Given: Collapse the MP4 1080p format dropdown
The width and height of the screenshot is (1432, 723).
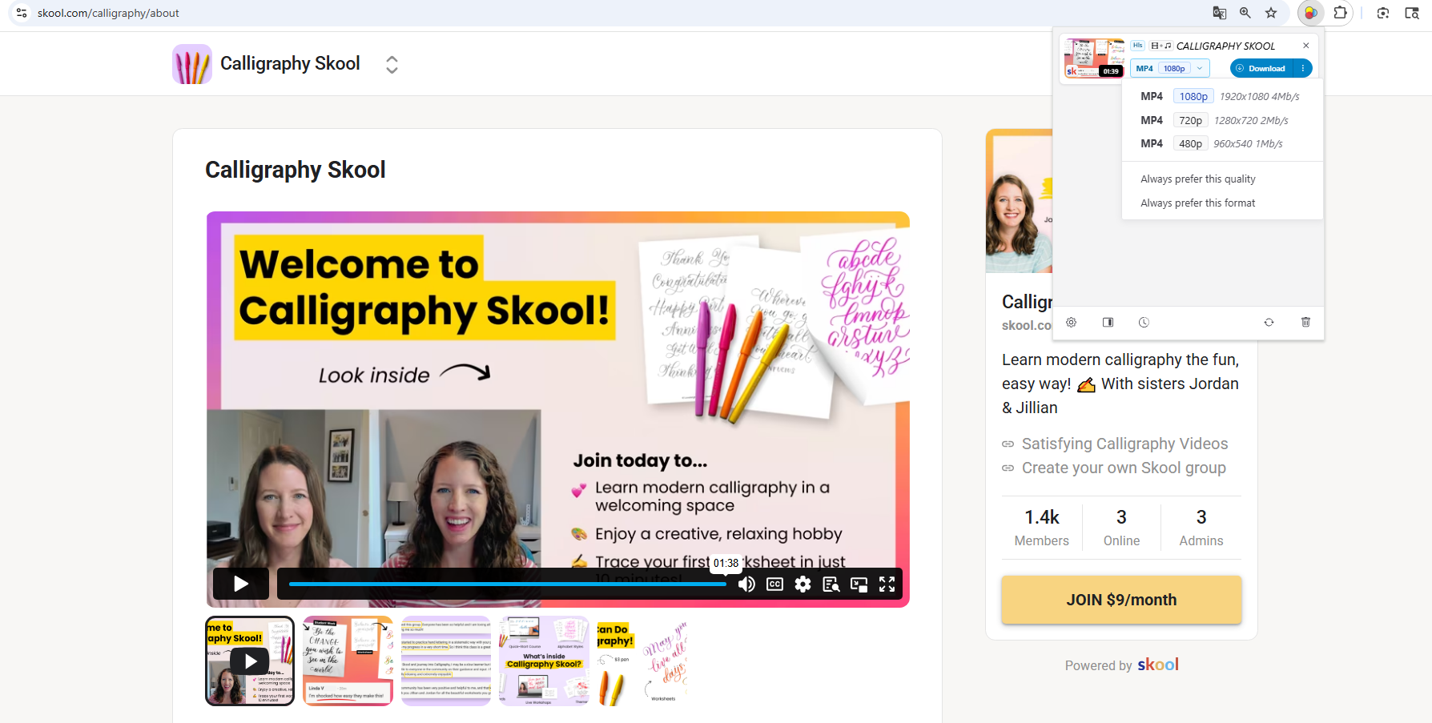Looking at the screenshot, I should [x=1169, y=68].
